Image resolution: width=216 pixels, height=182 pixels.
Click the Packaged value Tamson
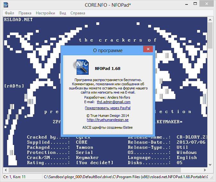(84, 147)
